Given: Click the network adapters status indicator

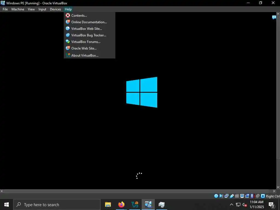Looking at the screenshot, I should [x=226, y=196].
